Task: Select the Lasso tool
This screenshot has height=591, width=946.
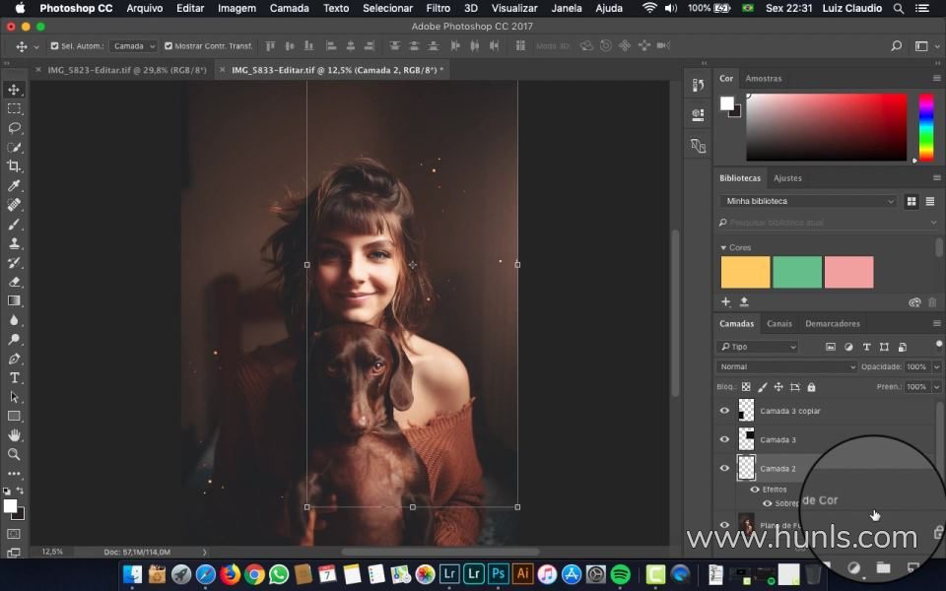Action: click(14, 128)
